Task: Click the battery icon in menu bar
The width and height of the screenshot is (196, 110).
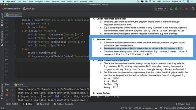Action: [x=159, y=2]
